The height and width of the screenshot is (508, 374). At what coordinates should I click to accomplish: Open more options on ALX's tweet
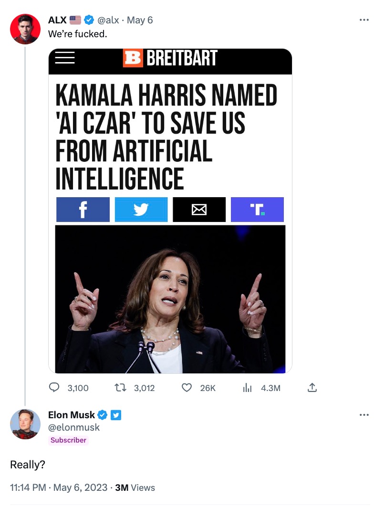(x=364, y=20)
